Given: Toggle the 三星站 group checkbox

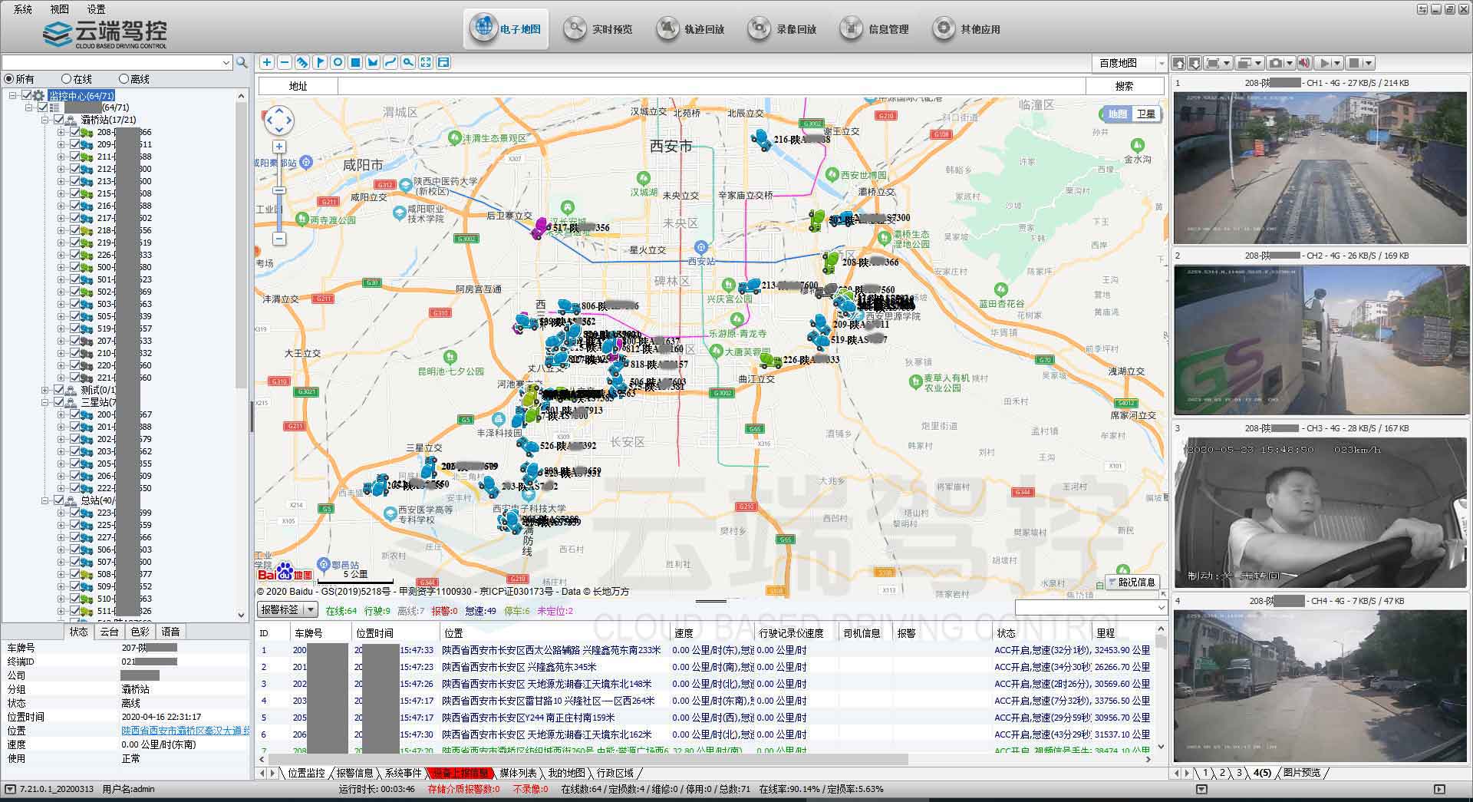Looking at the screenshot, I should click(58, 402).
